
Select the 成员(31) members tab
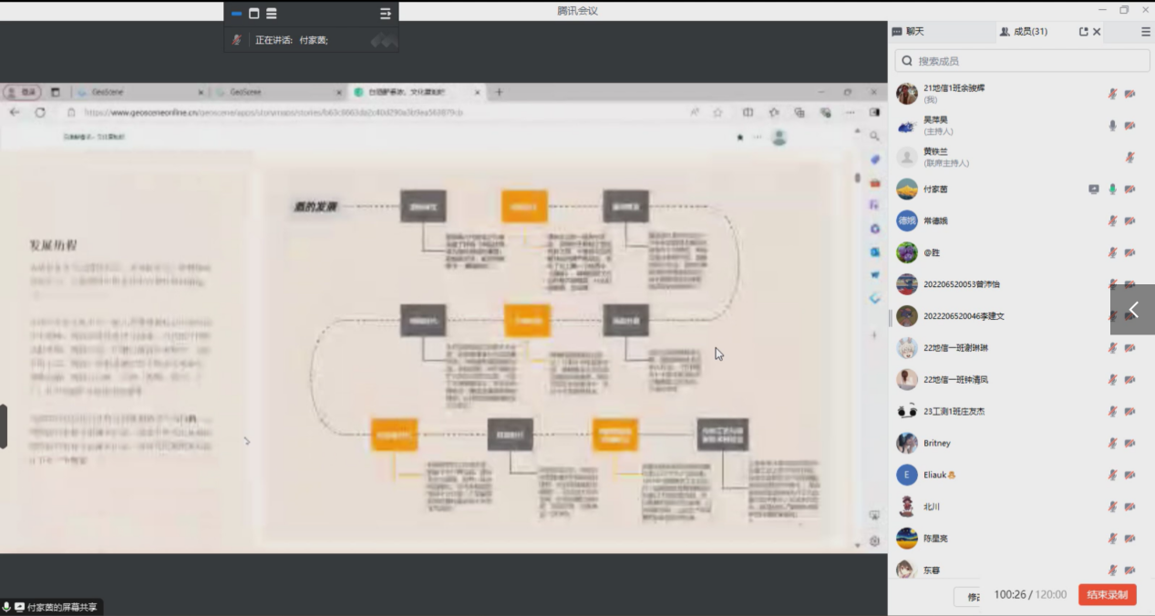point(1024,32)
